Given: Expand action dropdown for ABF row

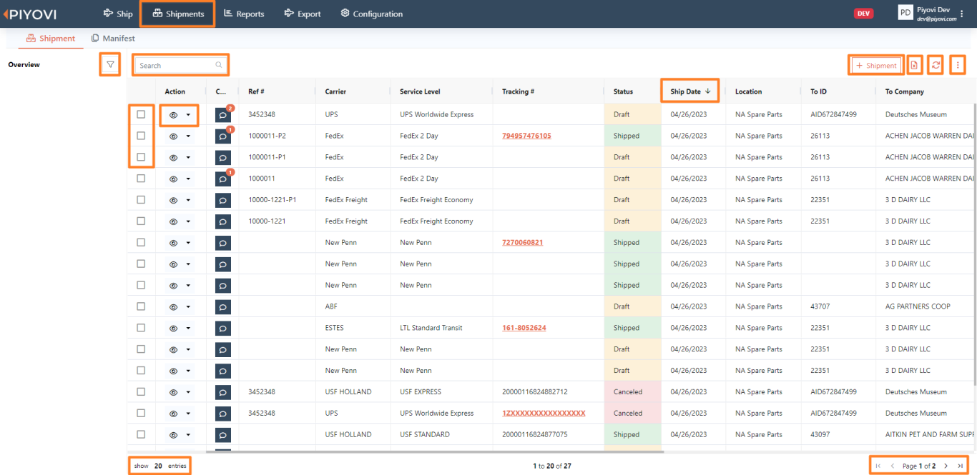Looking at the screenshot, I should (x=188, y=306).
